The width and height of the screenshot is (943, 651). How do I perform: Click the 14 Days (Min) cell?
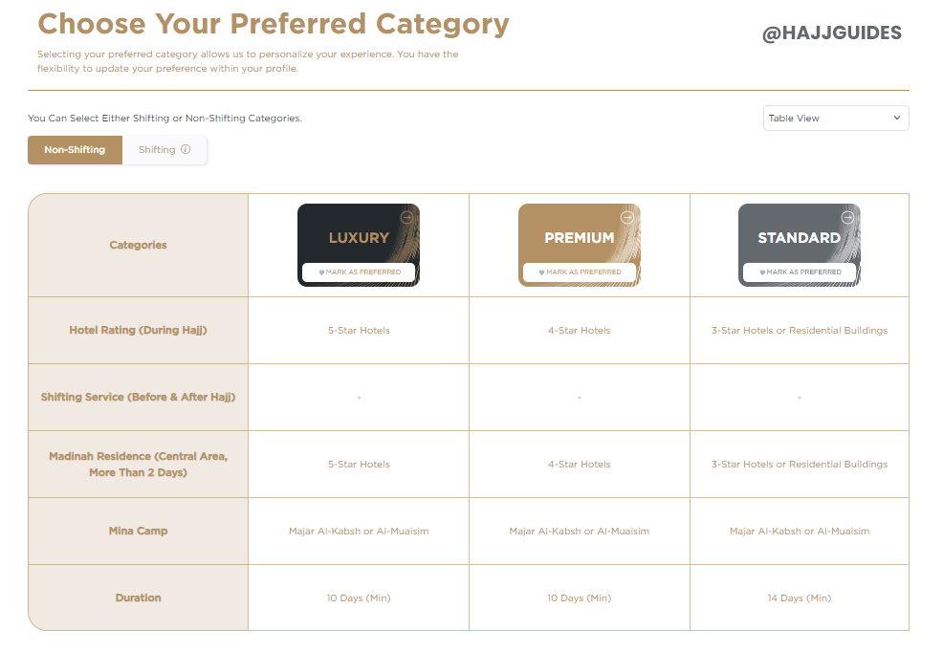tap(800, 598)
